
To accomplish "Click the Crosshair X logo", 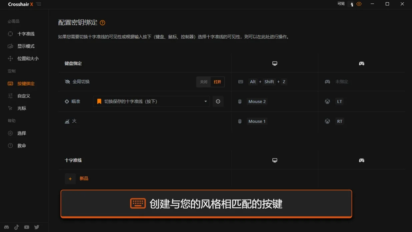I will point(21,4).
